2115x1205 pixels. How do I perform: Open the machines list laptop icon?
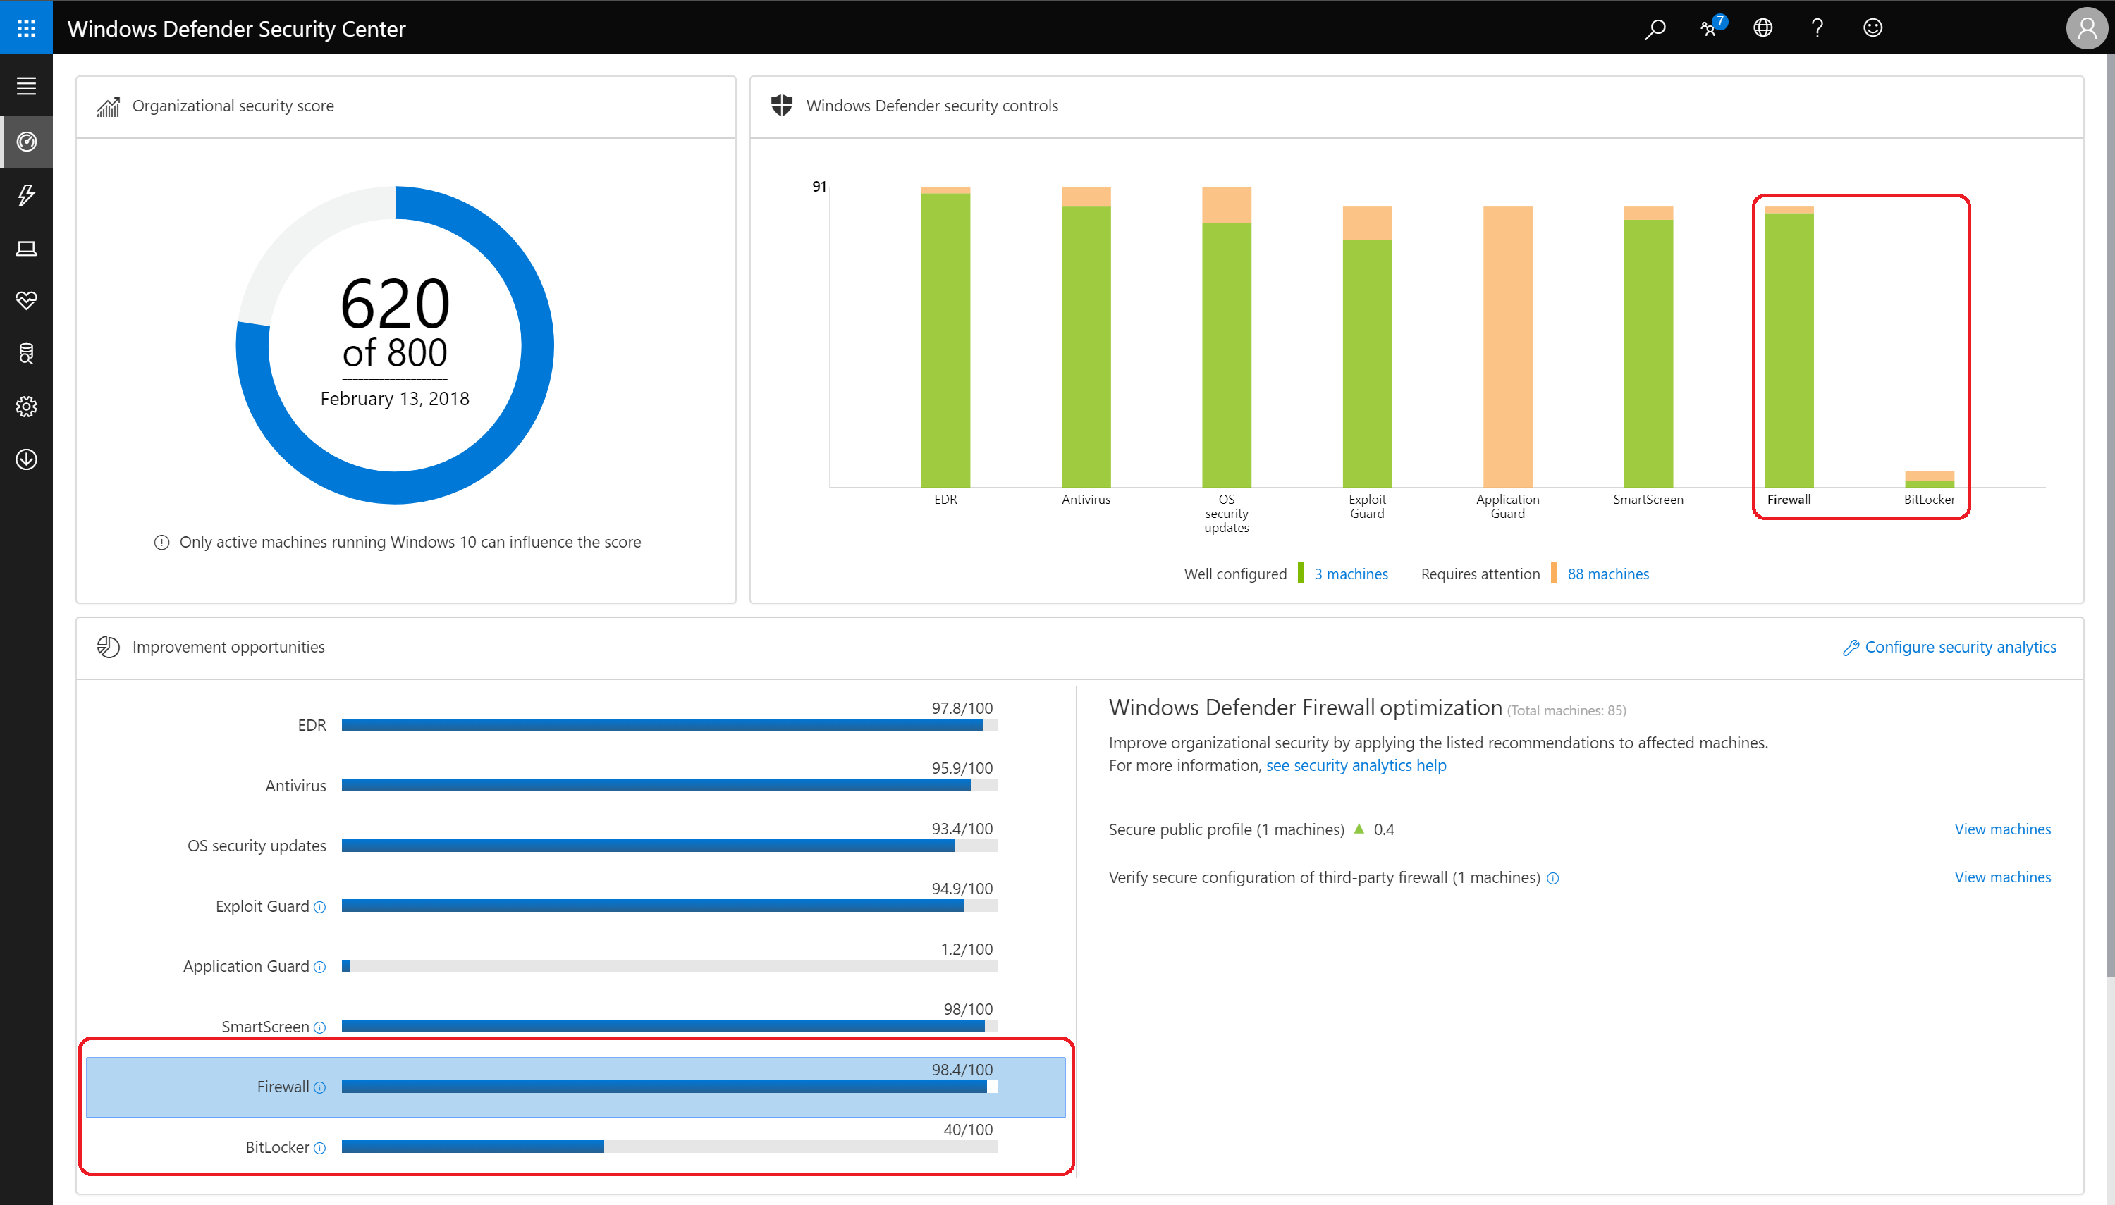click(25, 248)
